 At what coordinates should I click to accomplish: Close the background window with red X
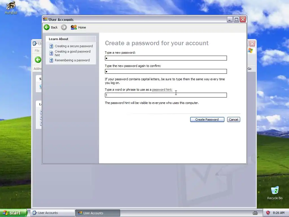[252, 44]
